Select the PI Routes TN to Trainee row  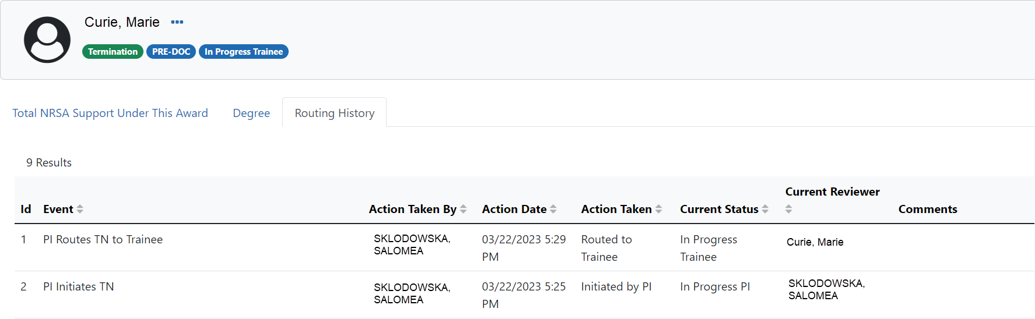[524, 247]
